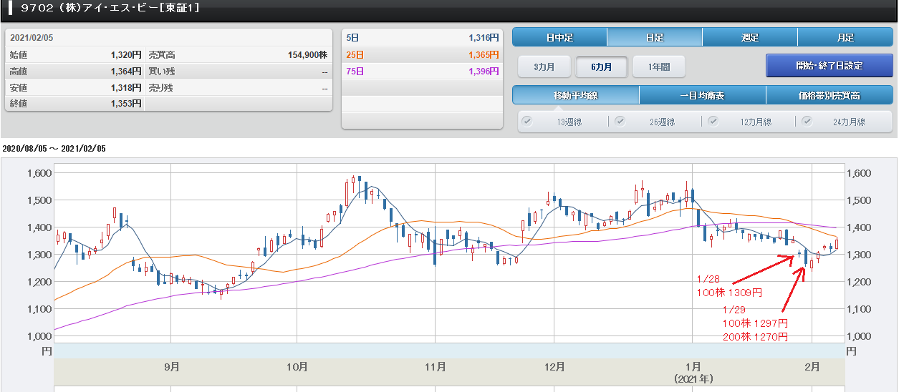This screenshot has height=392, width=904.
Task: Open the 月足 monthly chart tab
Action: (x=845, y=37)
